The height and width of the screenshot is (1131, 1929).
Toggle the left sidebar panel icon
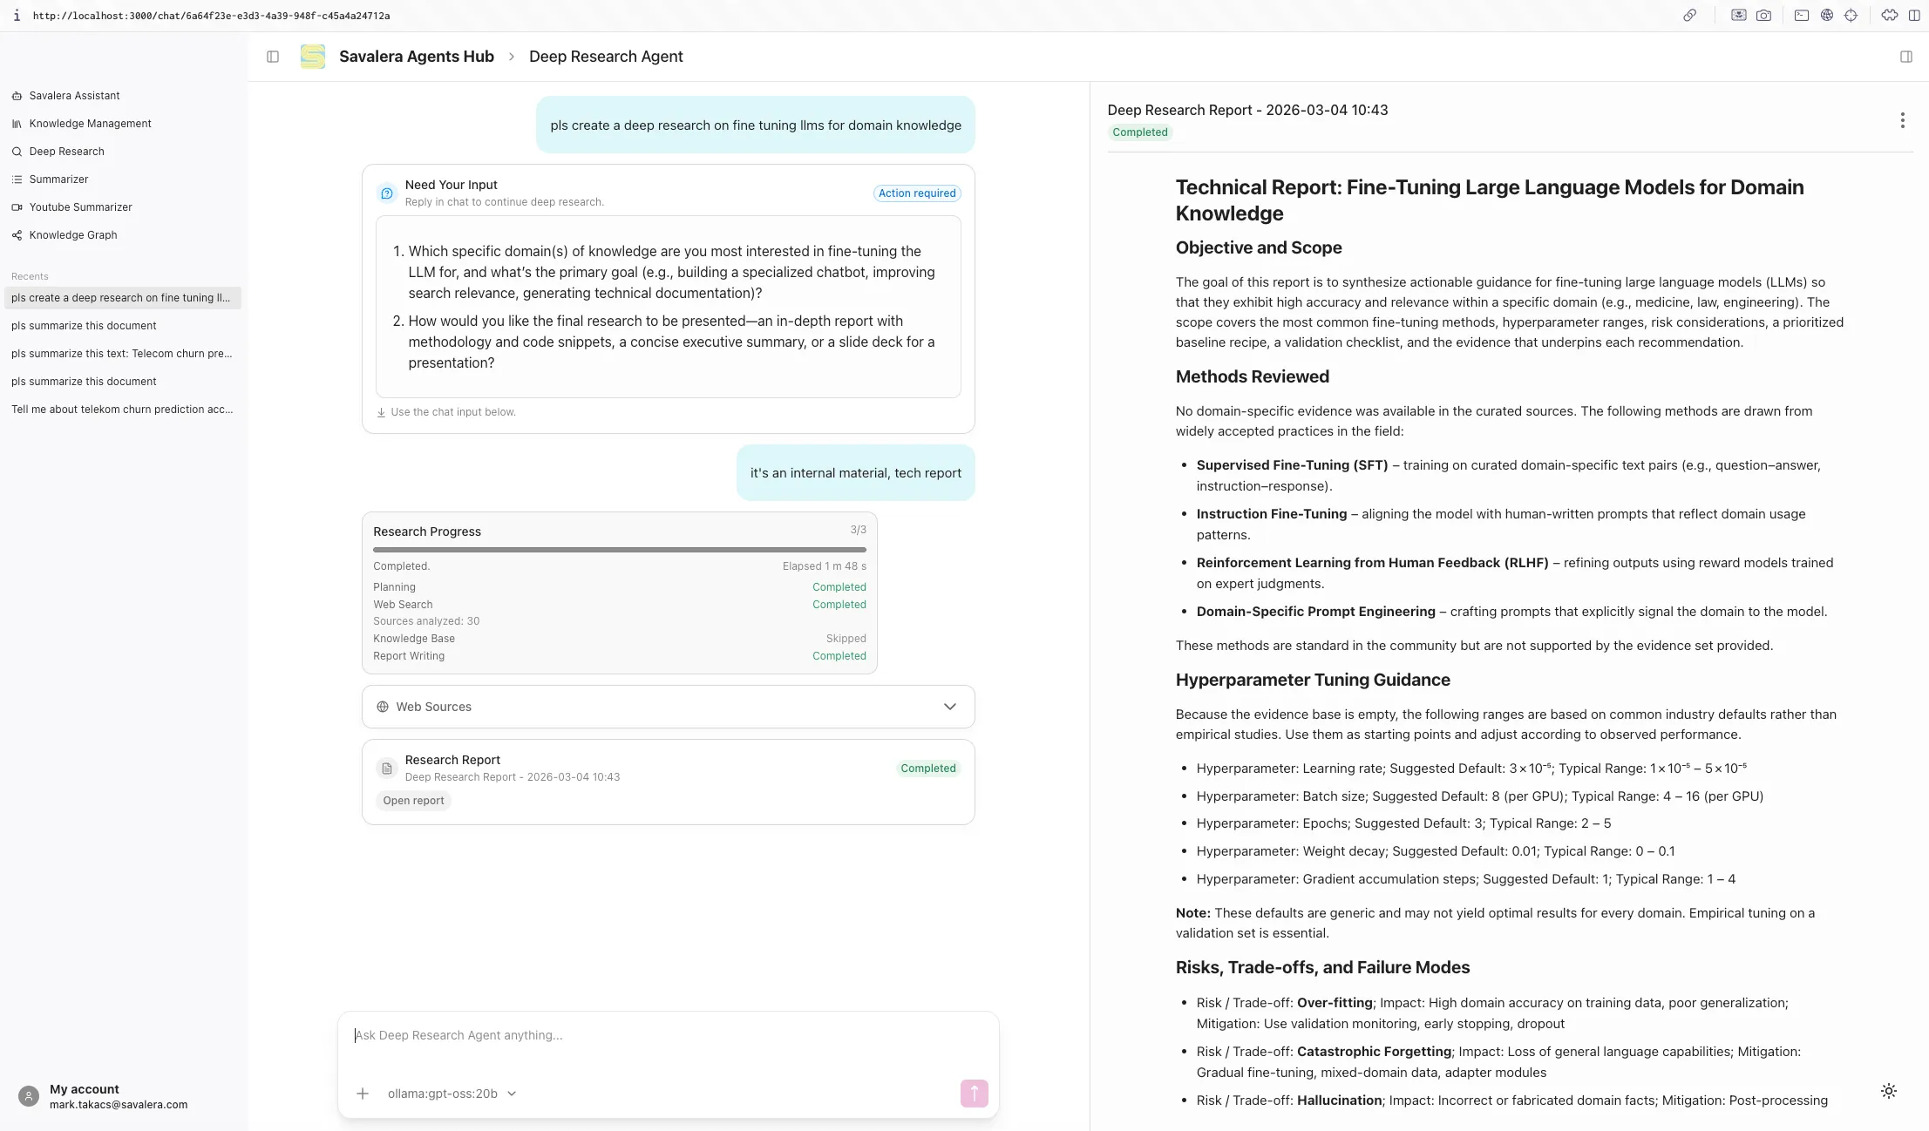pos(273,57)
